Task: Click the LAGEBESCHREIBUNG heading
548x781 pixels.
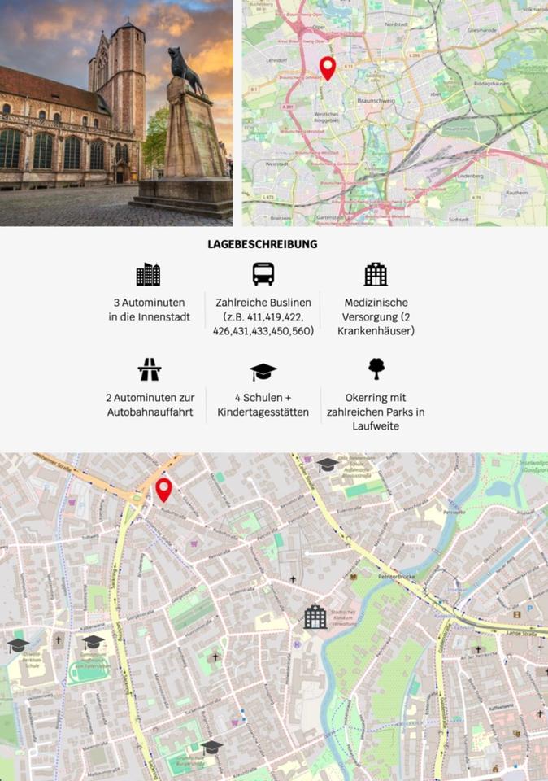Action: tap(263, 244)
